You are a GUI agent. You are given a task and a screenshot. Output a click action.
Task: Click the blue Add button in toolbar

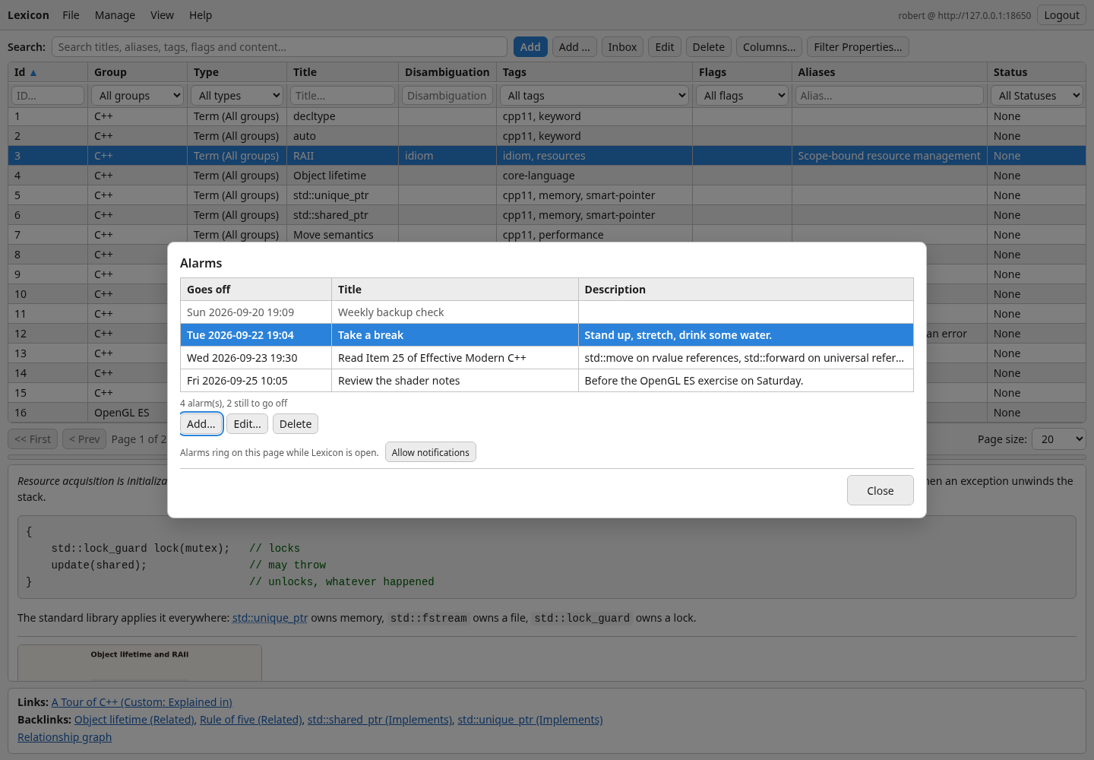click(530, 47)
